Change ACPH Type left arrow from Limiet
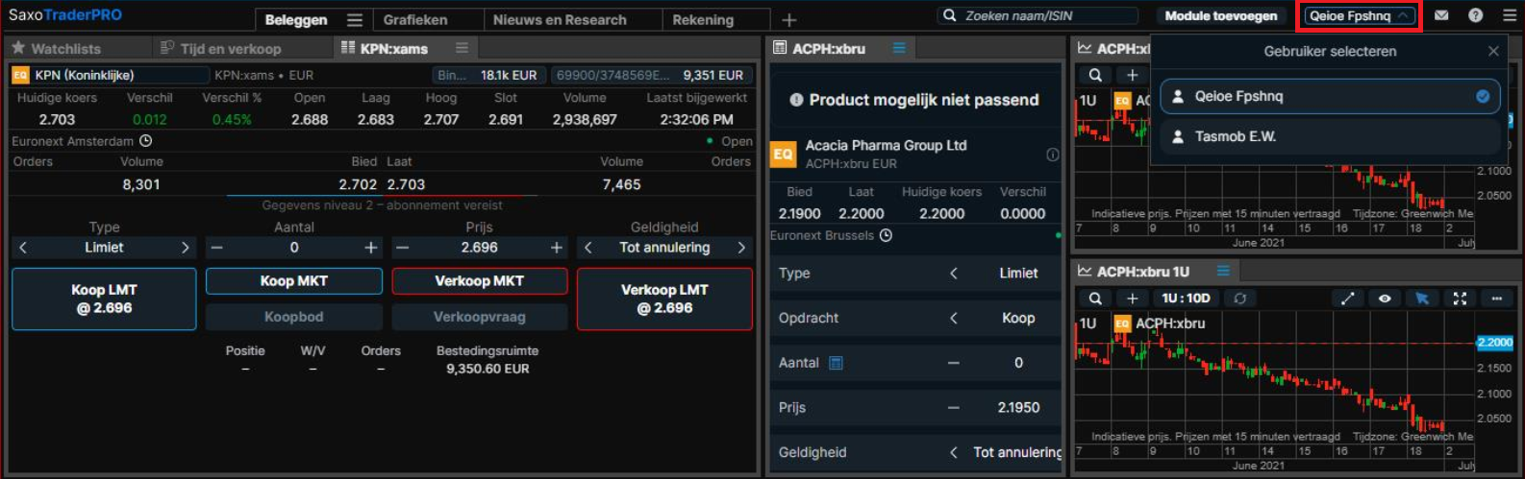 tap(954, 274)
